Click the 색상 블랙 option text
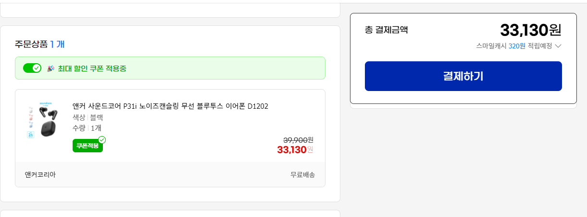Image resolution: width=587 pixels, height=217 pixels. [x=87, y=117]
